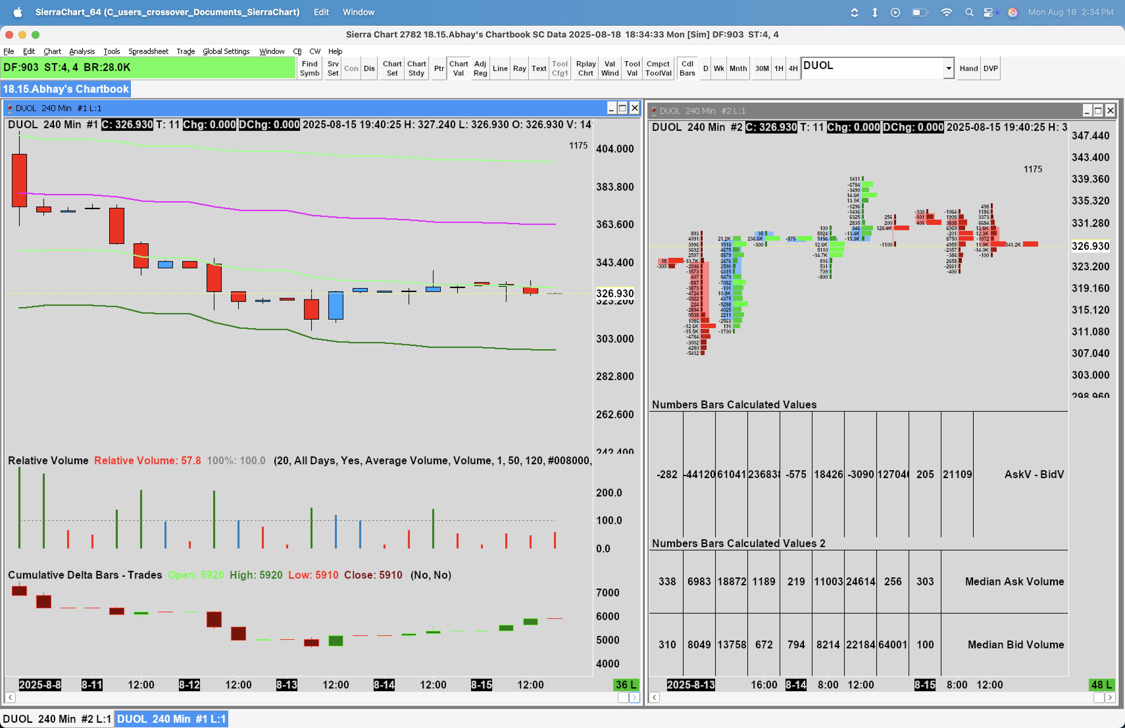Select the Line drawing tool

click(x=500, y=68)
